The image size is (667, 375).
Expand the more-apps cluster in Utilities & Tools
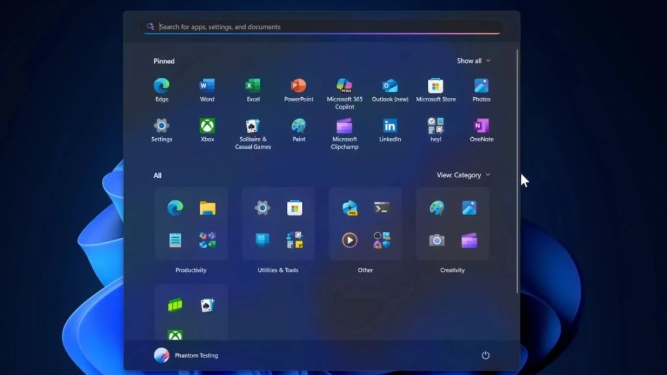click(295, 240)
